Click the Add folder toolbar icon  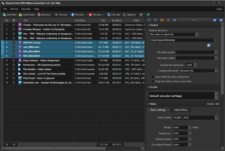pos(20,15)
